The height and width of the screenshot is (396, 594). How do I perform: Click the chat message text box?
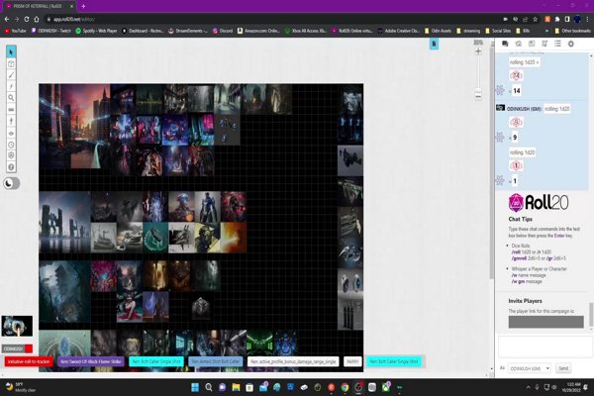(545, 346)
